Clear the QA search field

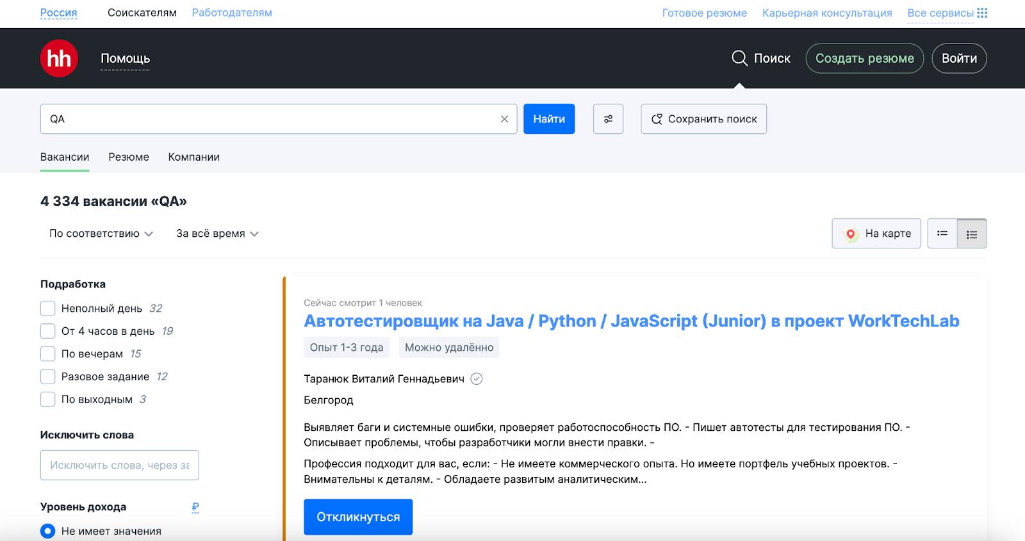(x=504, y=119)
